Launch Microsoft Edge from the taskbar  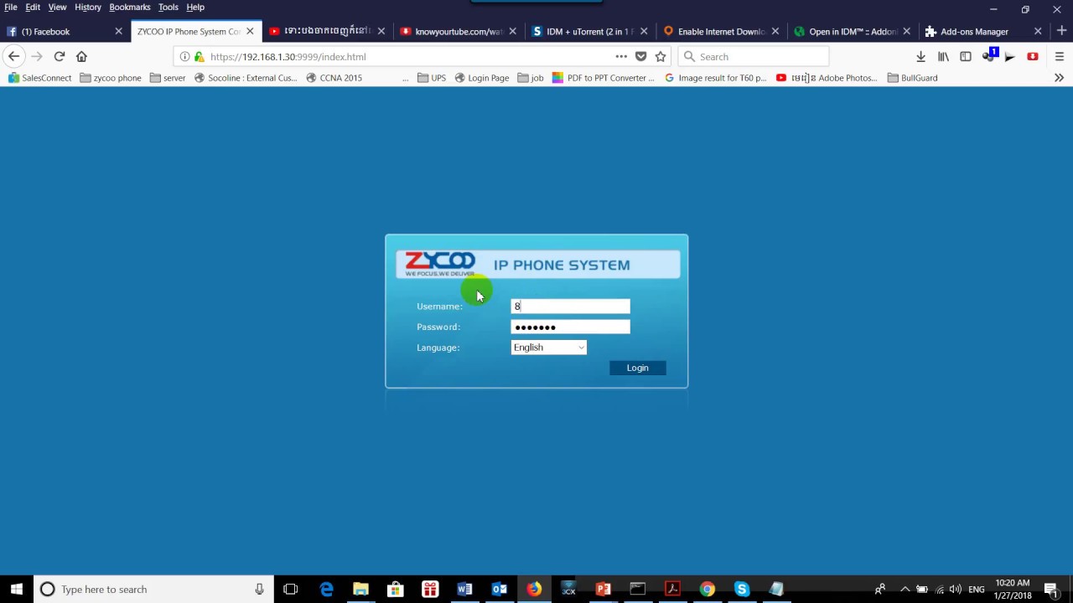click(326, 589)
